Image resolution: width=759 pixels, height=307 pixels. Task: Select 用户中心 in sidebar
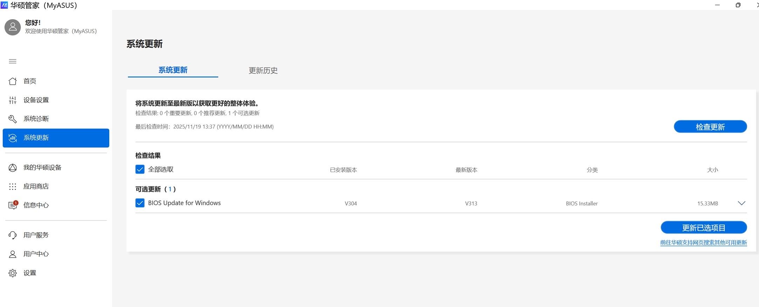36,254
